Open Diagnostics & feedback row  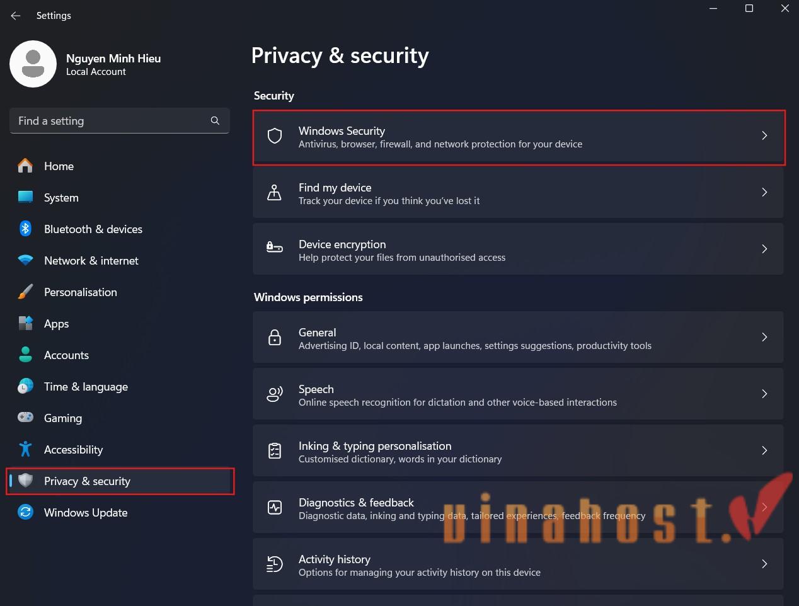coord(518,507)
